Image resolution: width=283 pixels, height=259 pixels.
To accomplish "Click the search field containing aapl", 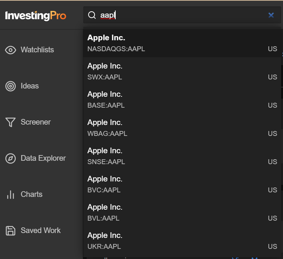I will [x=182, y=15].
